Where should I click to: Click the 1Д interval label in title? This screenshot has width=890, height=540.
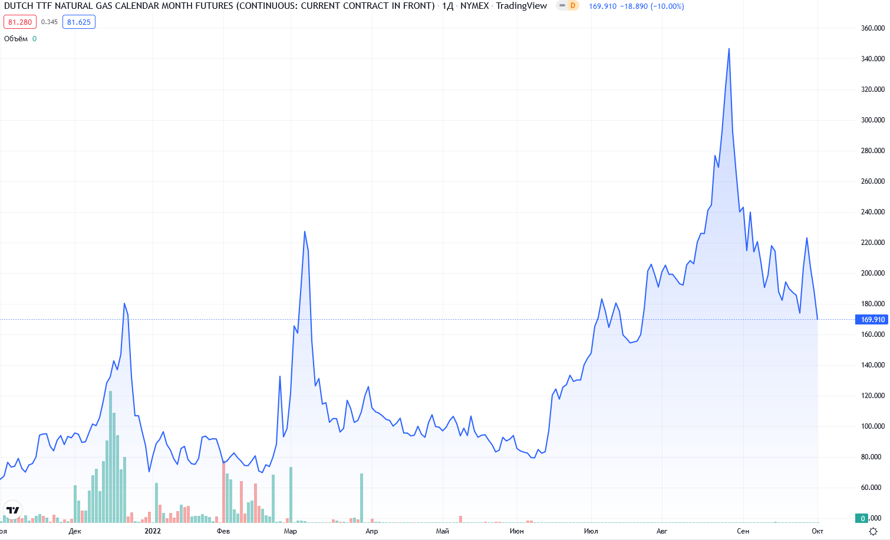coord(447,6)
